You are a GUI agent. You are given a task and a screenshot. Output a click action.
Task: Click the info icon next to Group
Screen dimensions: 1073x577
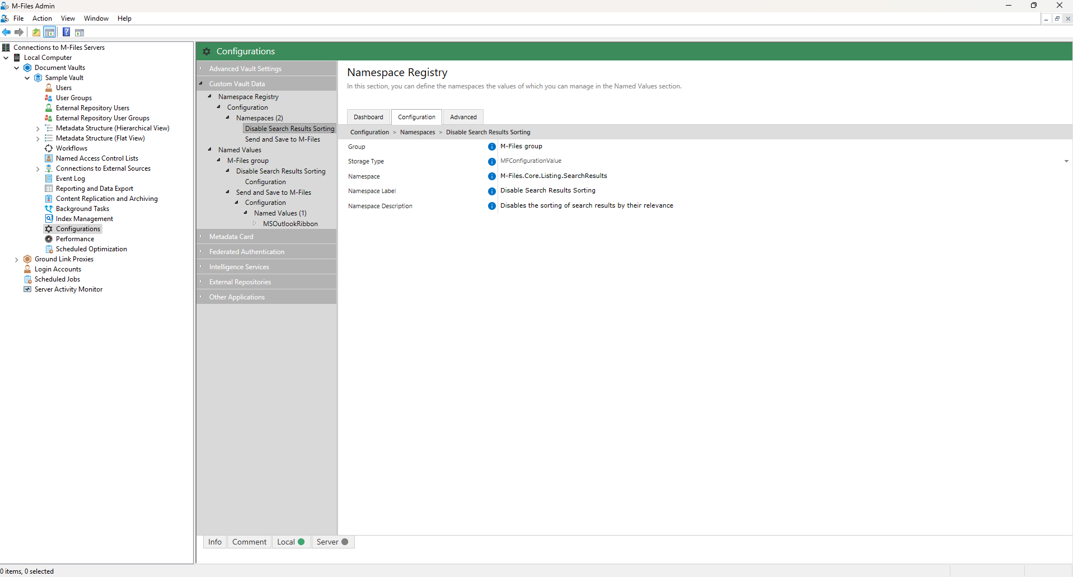click(x=492, y=147)
